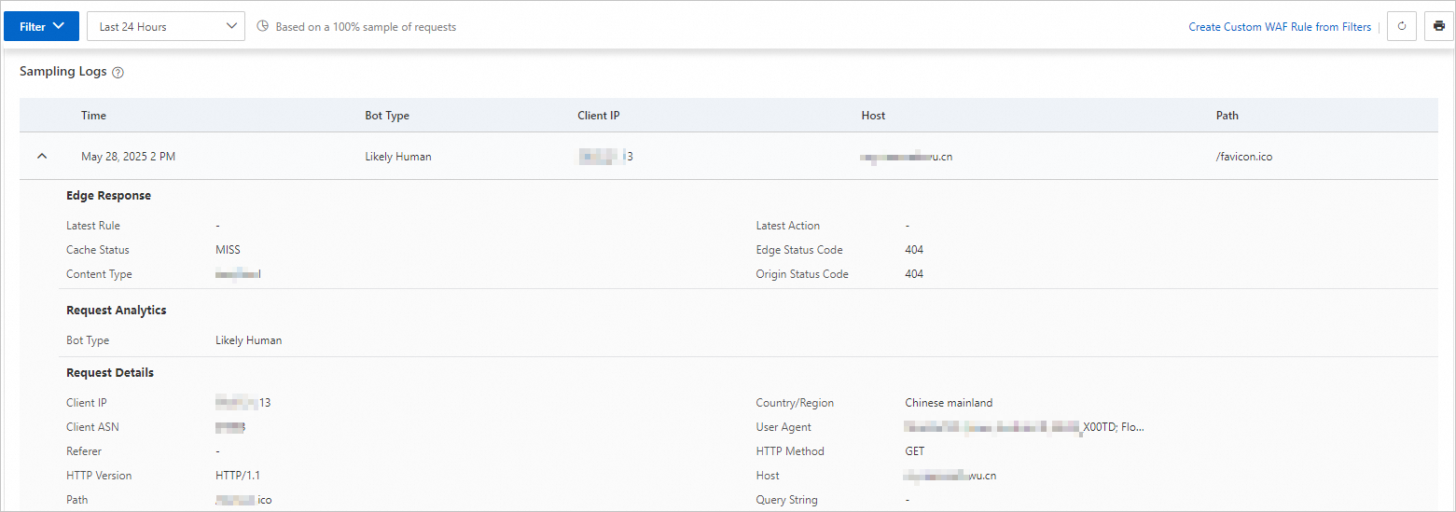1456x512 pixels.
Task: Click the MISS cache status value
Action: click(x=228, y=250)
